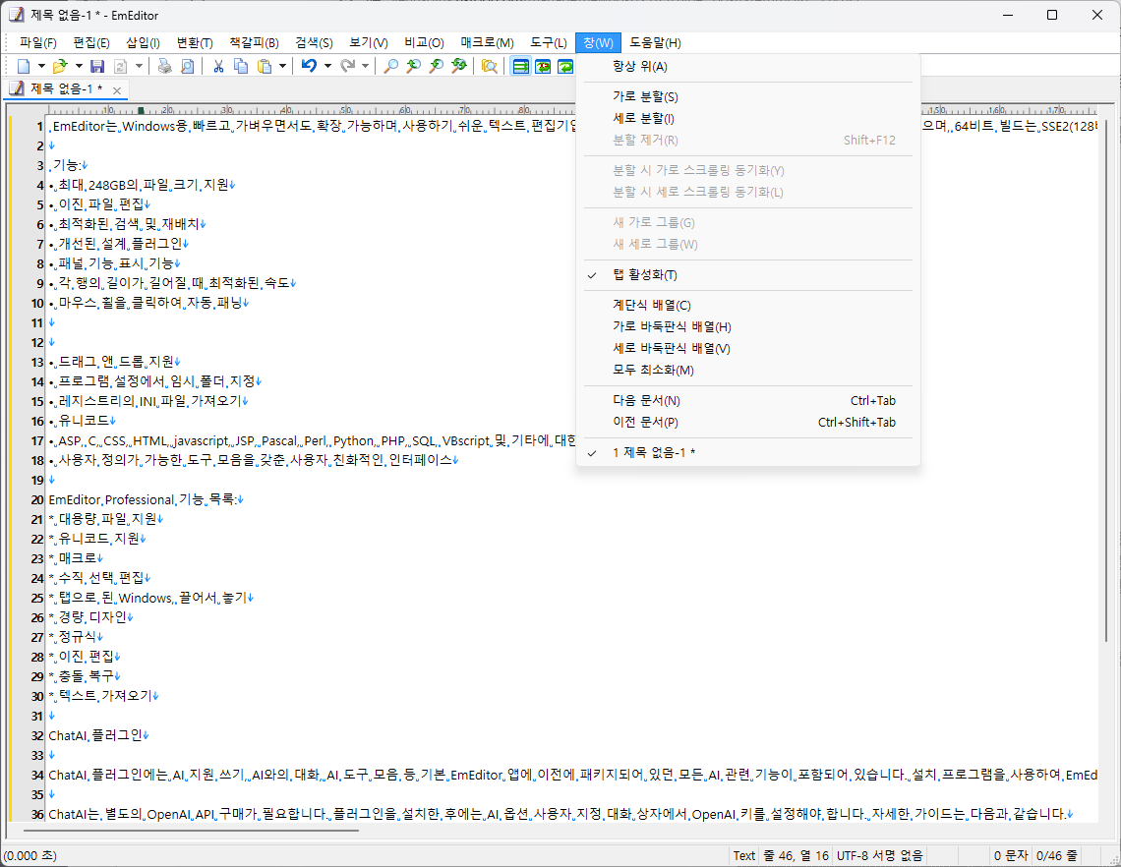Open the 편집(E) menu
Viewport: 1121px width, 867px height.
[91, 43]
